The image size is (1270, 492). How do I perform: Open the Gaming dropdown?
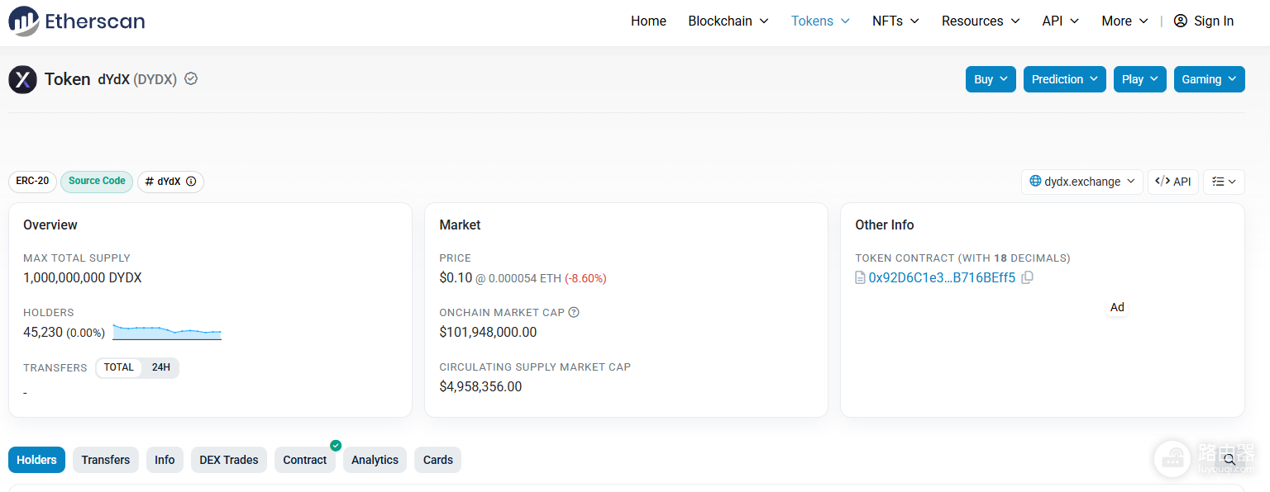(1210, 79)
